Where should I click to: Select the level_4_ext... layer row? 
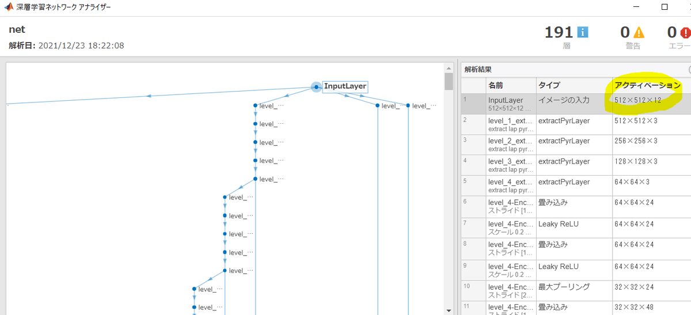[576, 187]
